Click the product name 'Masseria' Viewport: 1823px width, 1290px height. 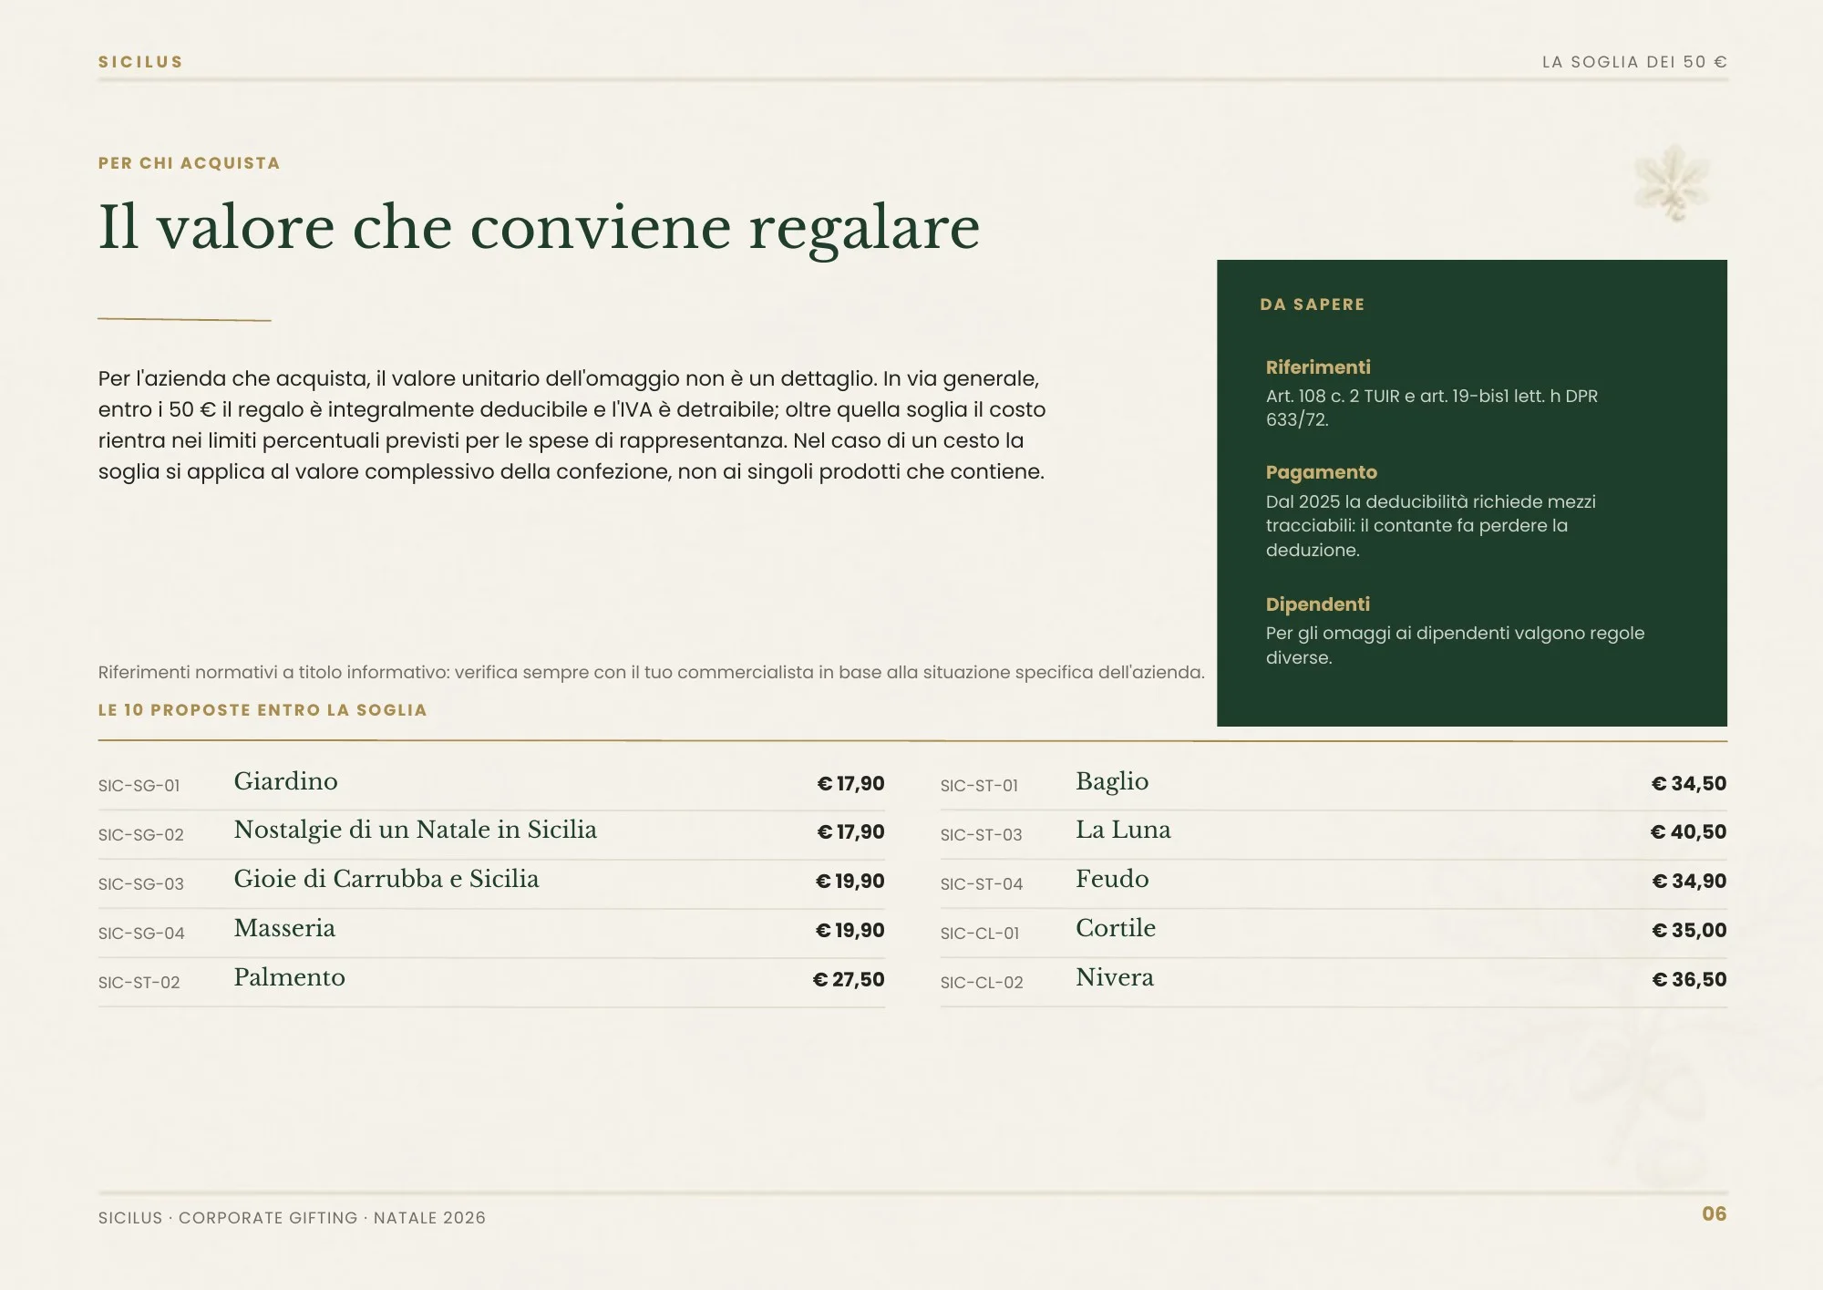point(284,928)
